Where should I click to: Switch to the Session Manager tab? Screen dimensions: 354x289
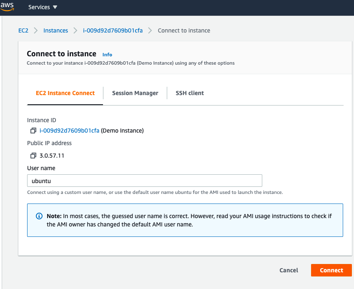point(135,93)
